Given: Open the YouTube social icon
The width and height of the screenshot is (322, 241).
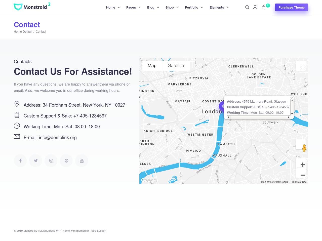Looking at the screenshot, I should coord(82,160).
